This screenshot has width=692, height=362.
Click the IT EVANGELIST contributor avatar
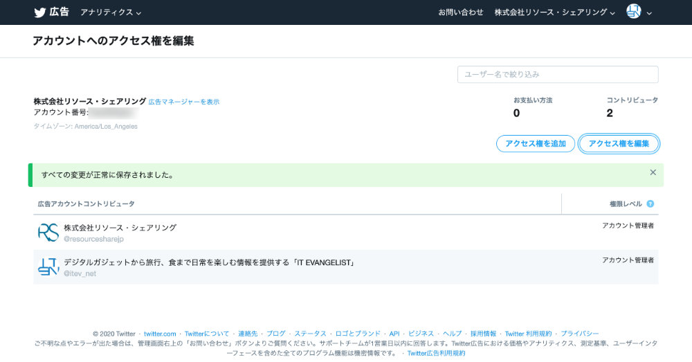pos(48,266)
